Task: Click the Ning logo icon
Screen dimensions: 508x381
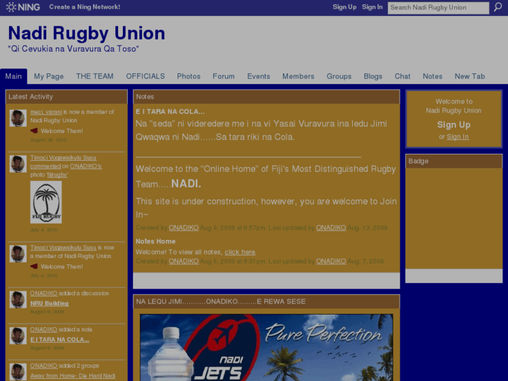Action: [x=22, y=7]
